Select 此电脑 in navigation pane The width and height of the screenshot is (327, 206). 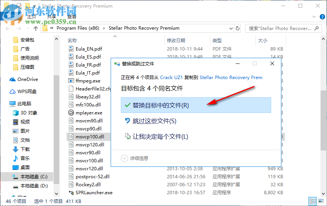pos(24,104)
